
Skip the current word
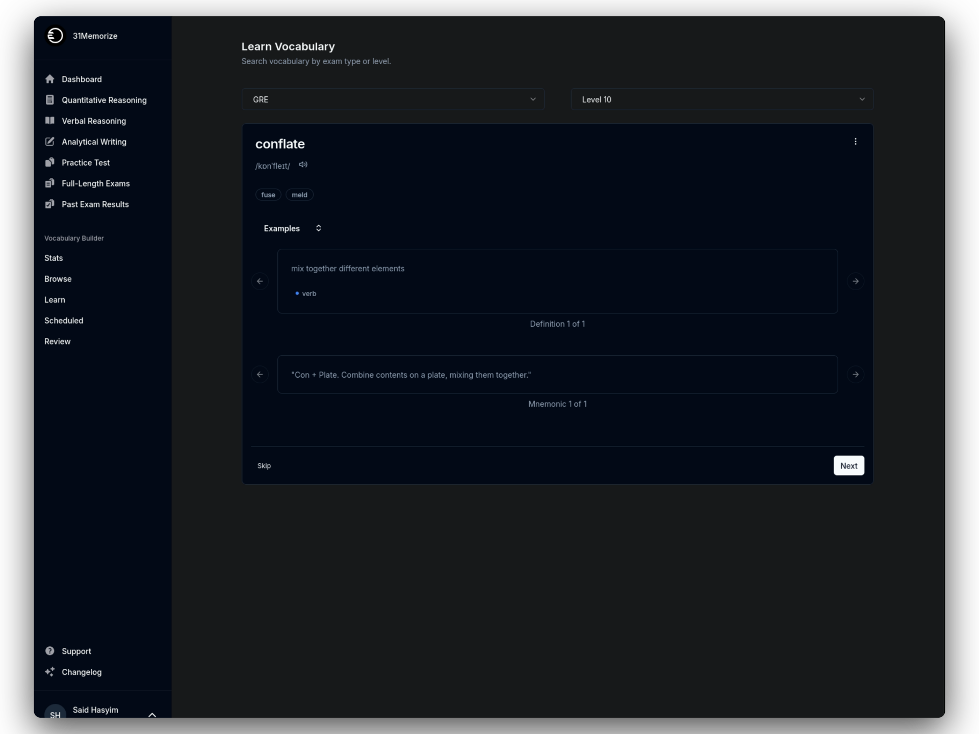264,466
